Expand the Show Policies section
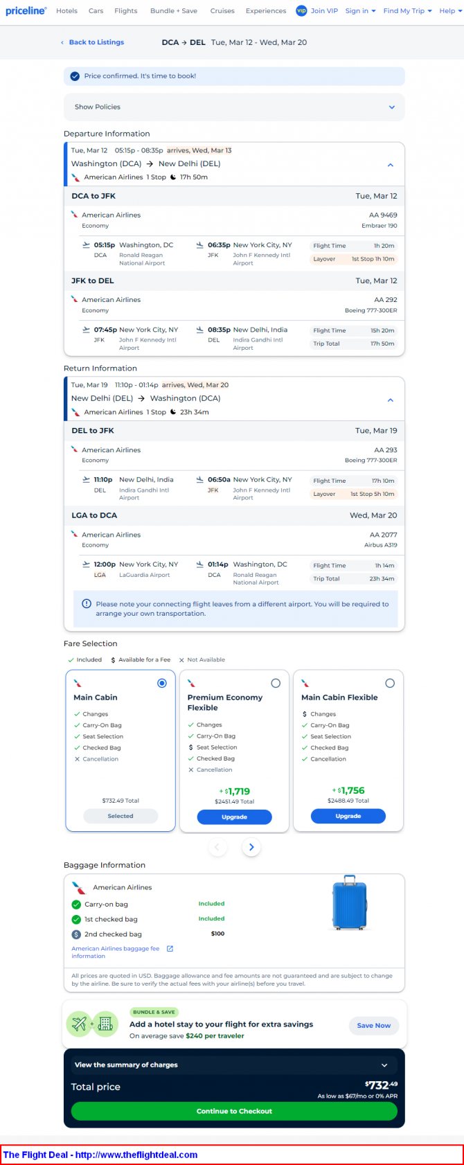 click(234, 107)
